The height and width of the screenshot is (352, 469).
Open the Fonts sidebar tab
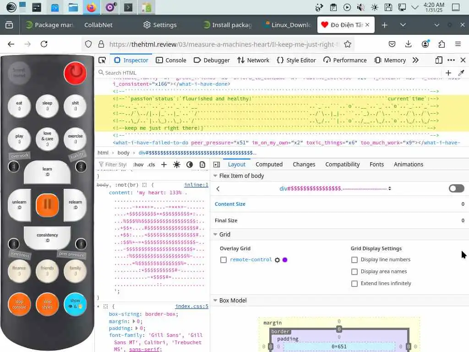[x=376, y=165]
